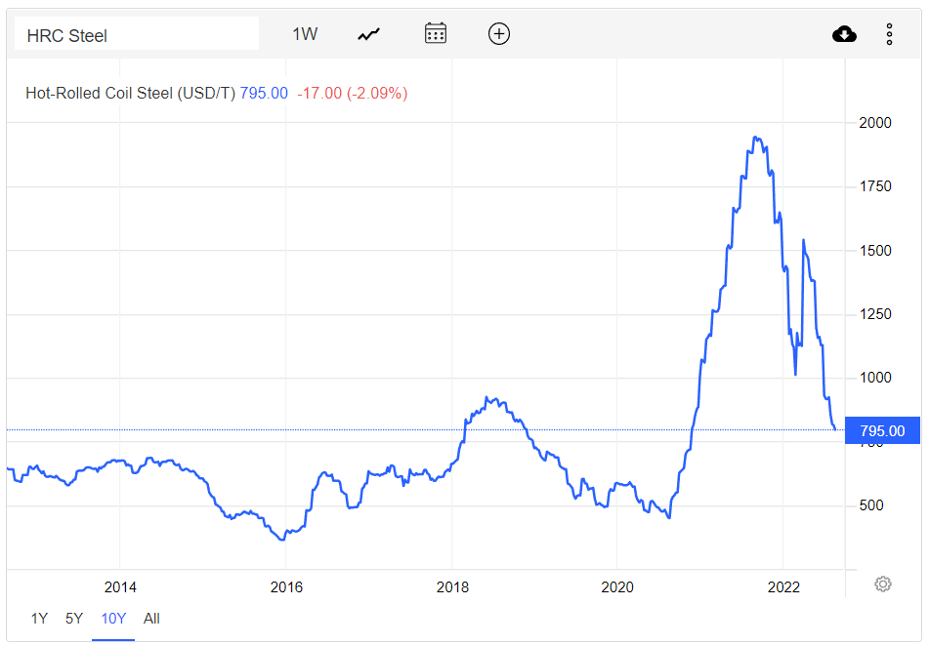
Task: Select the All time range tab
Action: [151, 619]
